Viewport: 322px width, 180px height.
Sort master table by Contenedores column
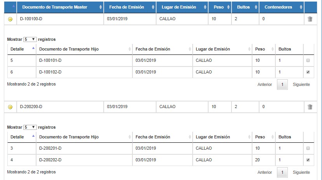(x=282, y=7)
